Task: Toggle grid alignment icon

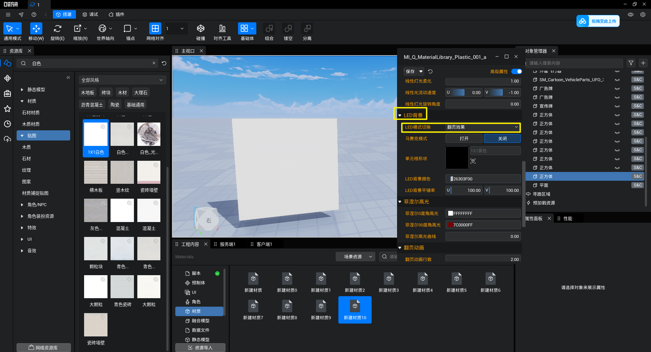Action: click(155, 28)
